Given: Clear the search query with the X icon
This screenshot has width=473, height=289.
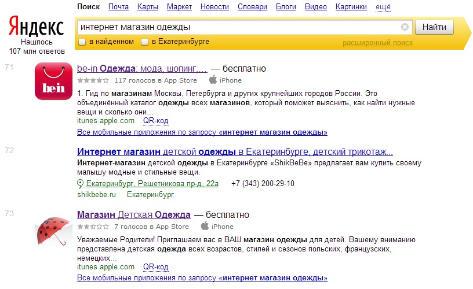Looking at the screenshot, I should (x=405, y=27).
